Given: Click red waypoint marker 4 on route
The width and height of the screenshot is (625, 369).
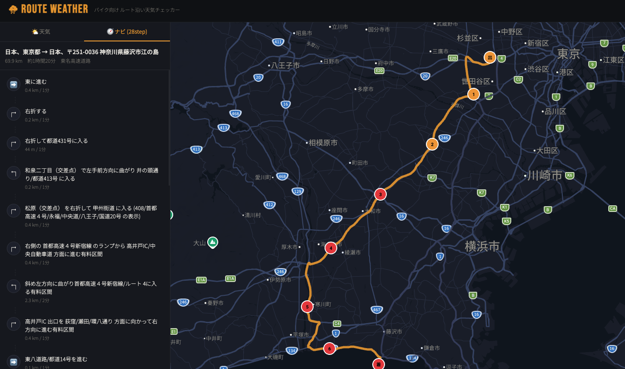Looking at the screenshot, I should (x=331, y=248).
